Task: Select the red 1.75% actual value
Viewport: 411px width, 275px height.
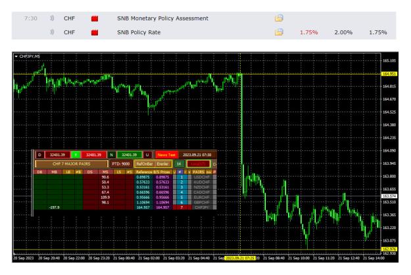Action: pyautogui.click(x=309, y=32)
